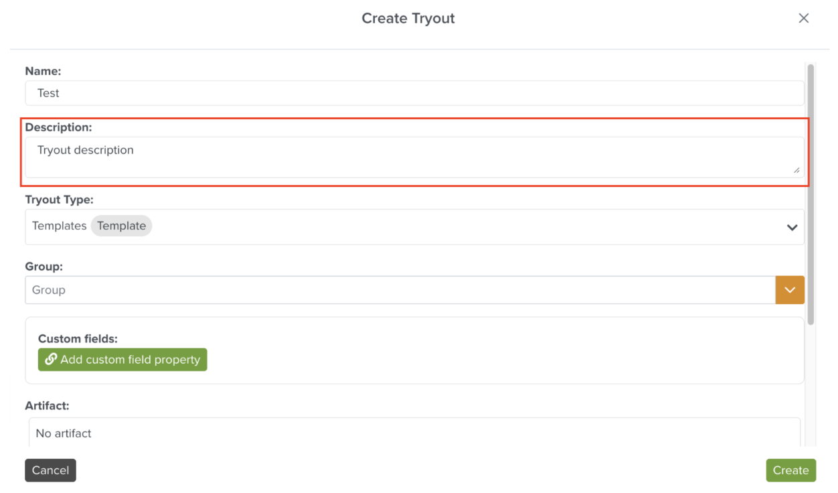
Task: Click the link icon beside Add custom field
Action: click(x=51, y=360)
